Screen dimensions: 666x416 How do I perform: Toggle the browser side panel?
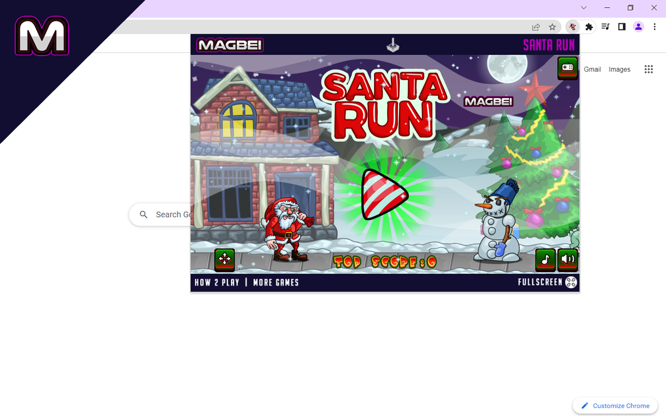click(x=621, y=27)
